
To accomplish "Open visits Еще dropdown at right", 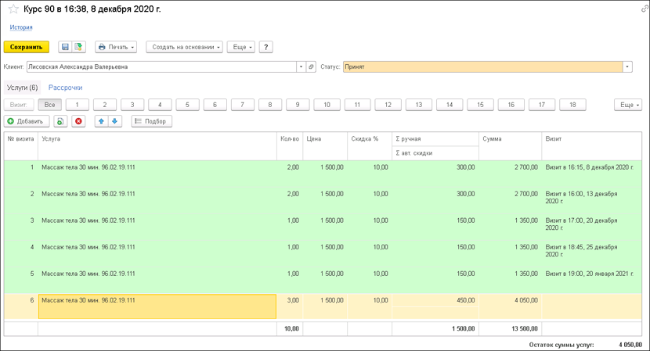I will pos(627,105).
